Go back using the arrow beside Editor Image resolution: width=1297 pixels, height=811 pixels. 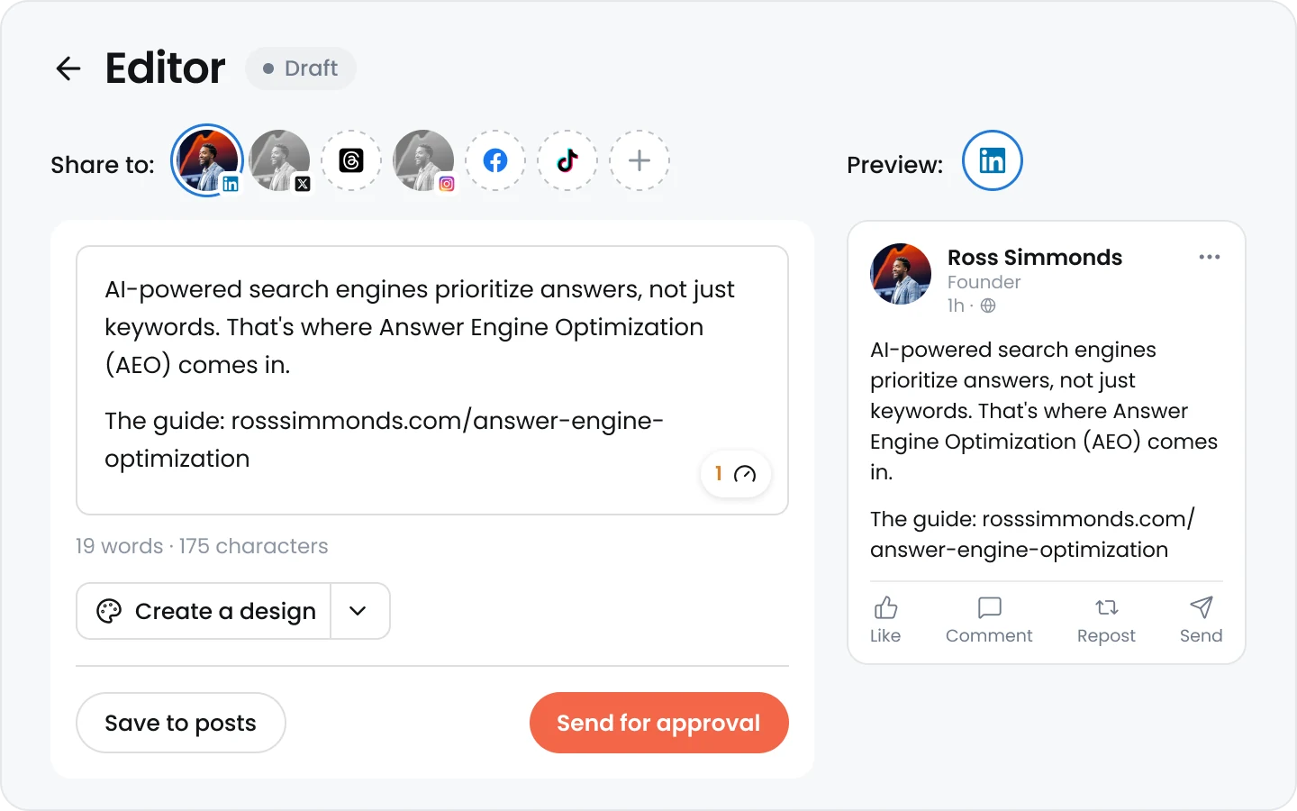(x=68, y=68)
